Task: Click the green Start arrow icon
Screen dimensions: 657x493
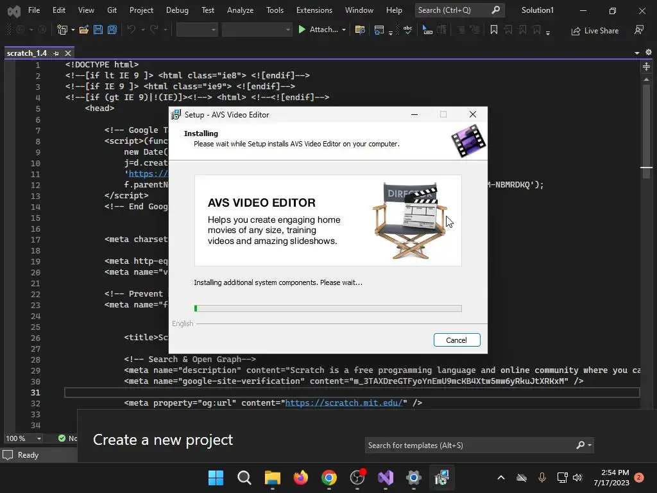Action: pyautogui.click(x=302, y=30)
